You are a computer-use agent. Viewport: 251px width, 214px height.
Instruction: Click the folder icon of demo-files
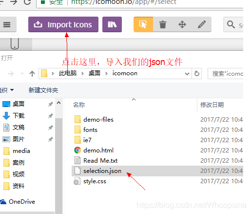point(77,119)
